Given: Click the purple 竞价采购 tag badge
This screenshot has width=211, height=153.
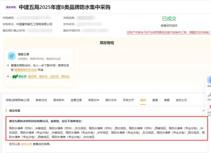Looking at the screenshot, I should 11,7.
